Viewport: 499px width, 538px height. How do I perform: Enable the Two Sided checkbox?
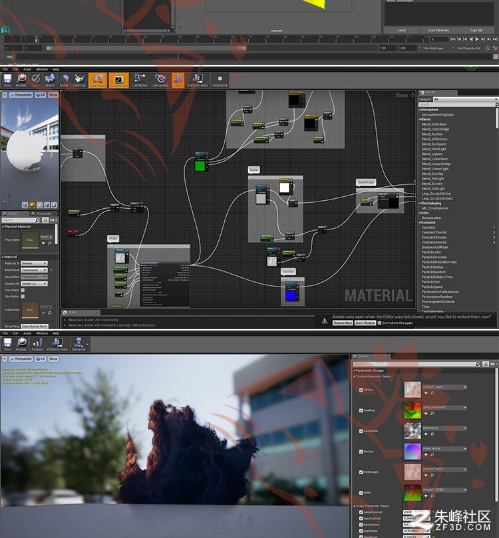[23, 290]
